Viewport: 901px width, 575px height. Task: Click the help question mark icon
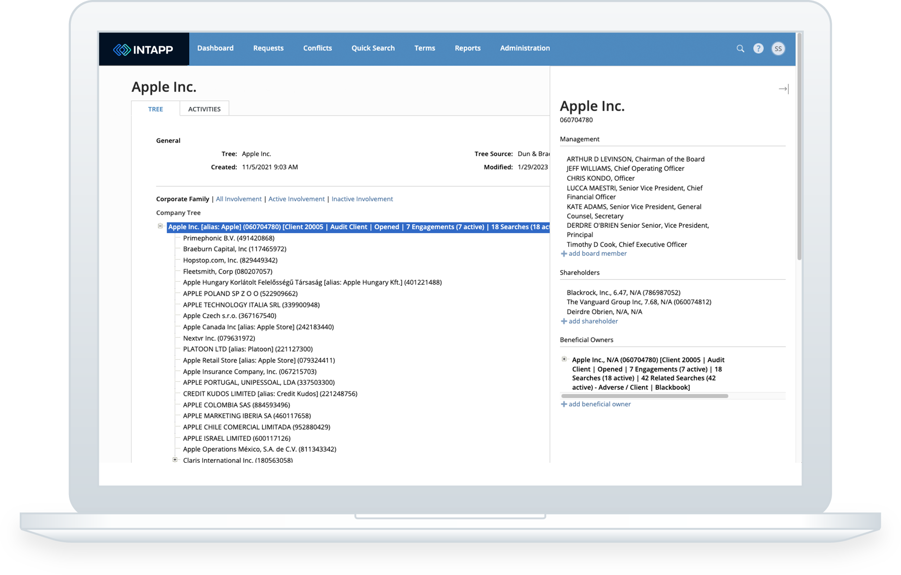[758, 49]
